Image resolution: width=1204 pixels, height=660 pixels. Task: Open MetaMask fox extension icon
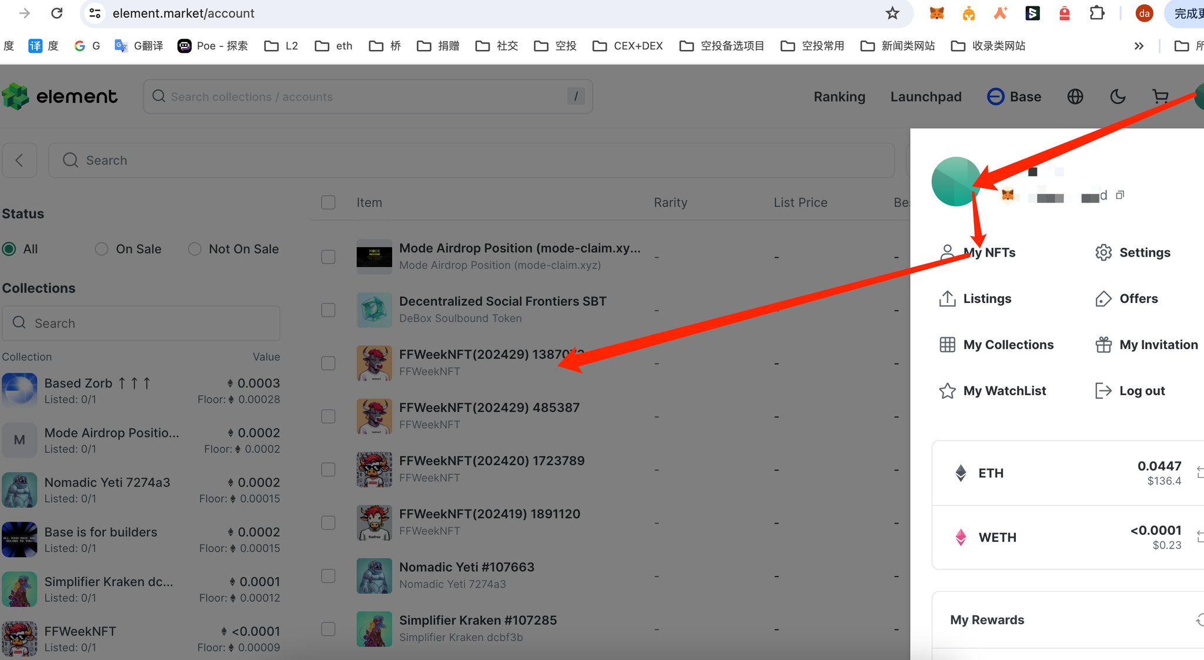937,13
